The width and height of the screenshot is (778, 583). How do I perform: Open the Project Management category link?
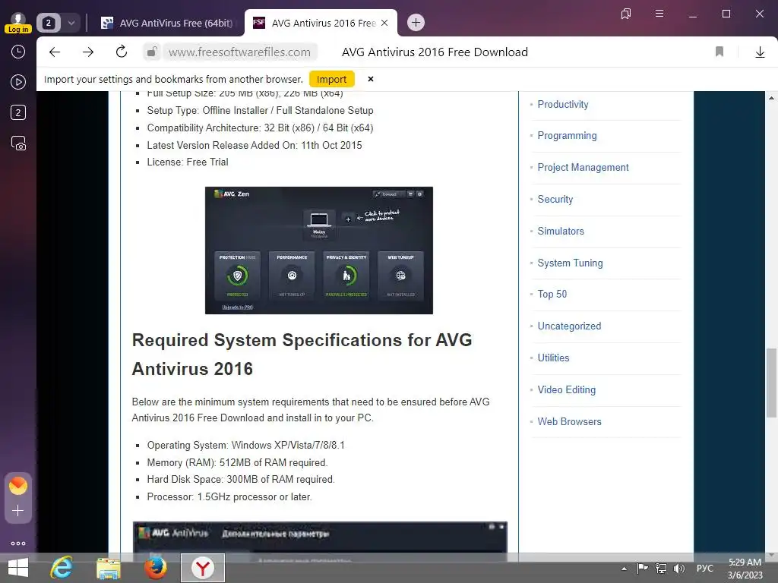pyautogui.click(x=583, y=168)
